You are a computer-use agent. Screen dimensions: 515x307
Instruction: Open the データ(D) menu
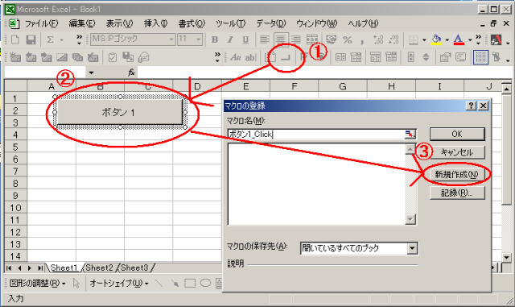[271, 23]
